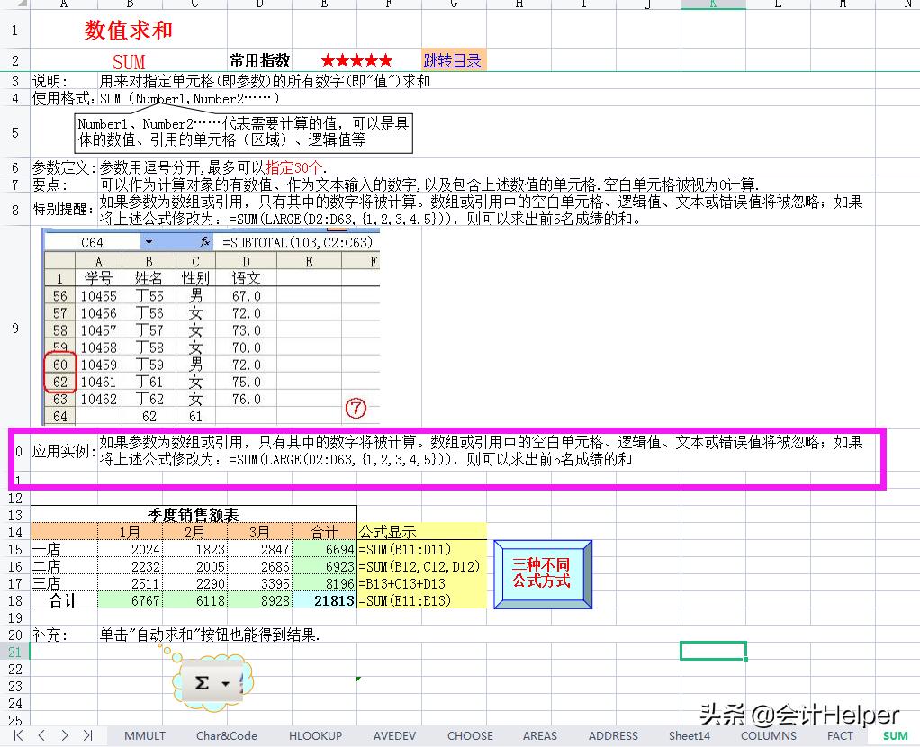Open the HLOOKUP sheet tab
Image resolution: width=920 pixels, height=747 pixels.
[x=315, y=735]
